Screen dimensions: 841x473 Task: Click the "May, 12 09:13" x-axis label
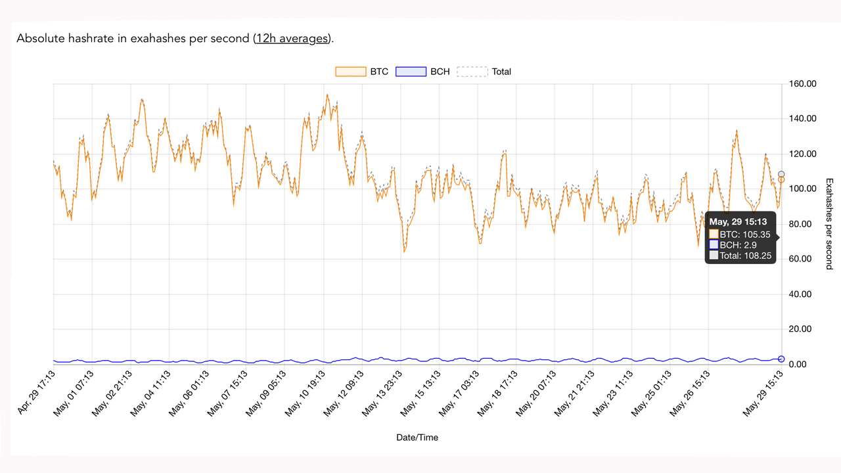click(x=344, y=394)
